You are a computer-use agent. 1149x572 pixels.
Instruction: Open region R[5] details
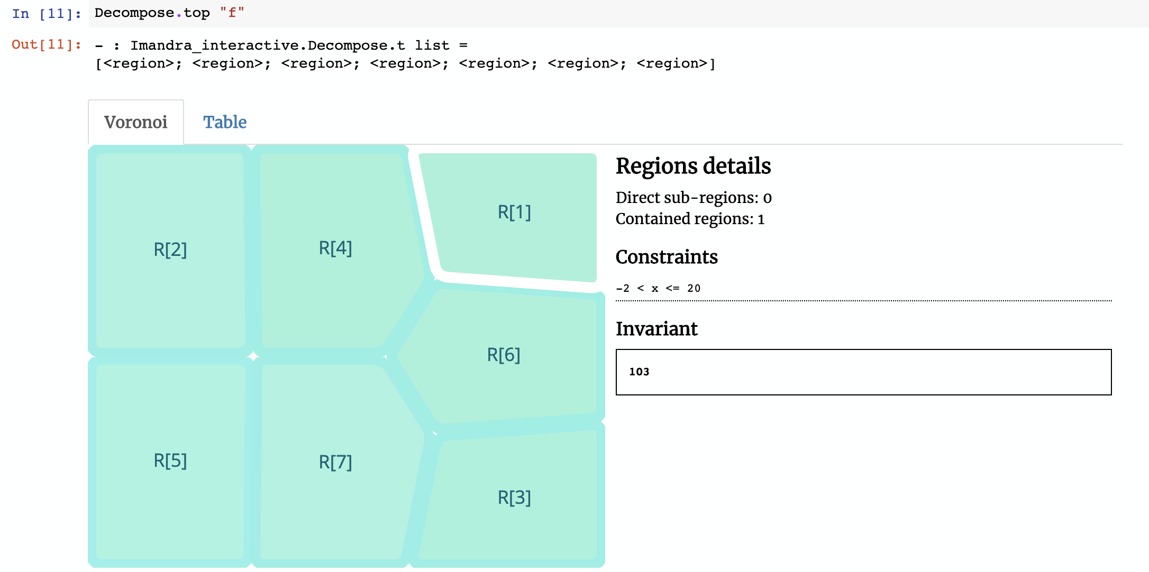(170, 460)
